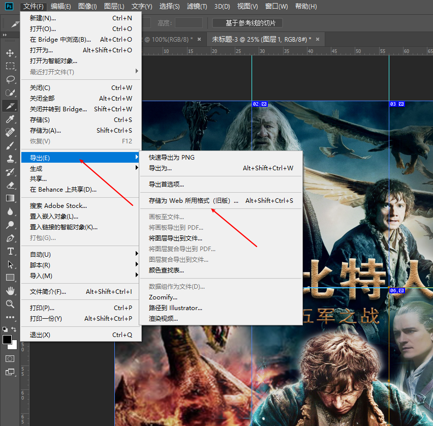
Task: Change screen mode icon
Action: [x=10, y=372]
